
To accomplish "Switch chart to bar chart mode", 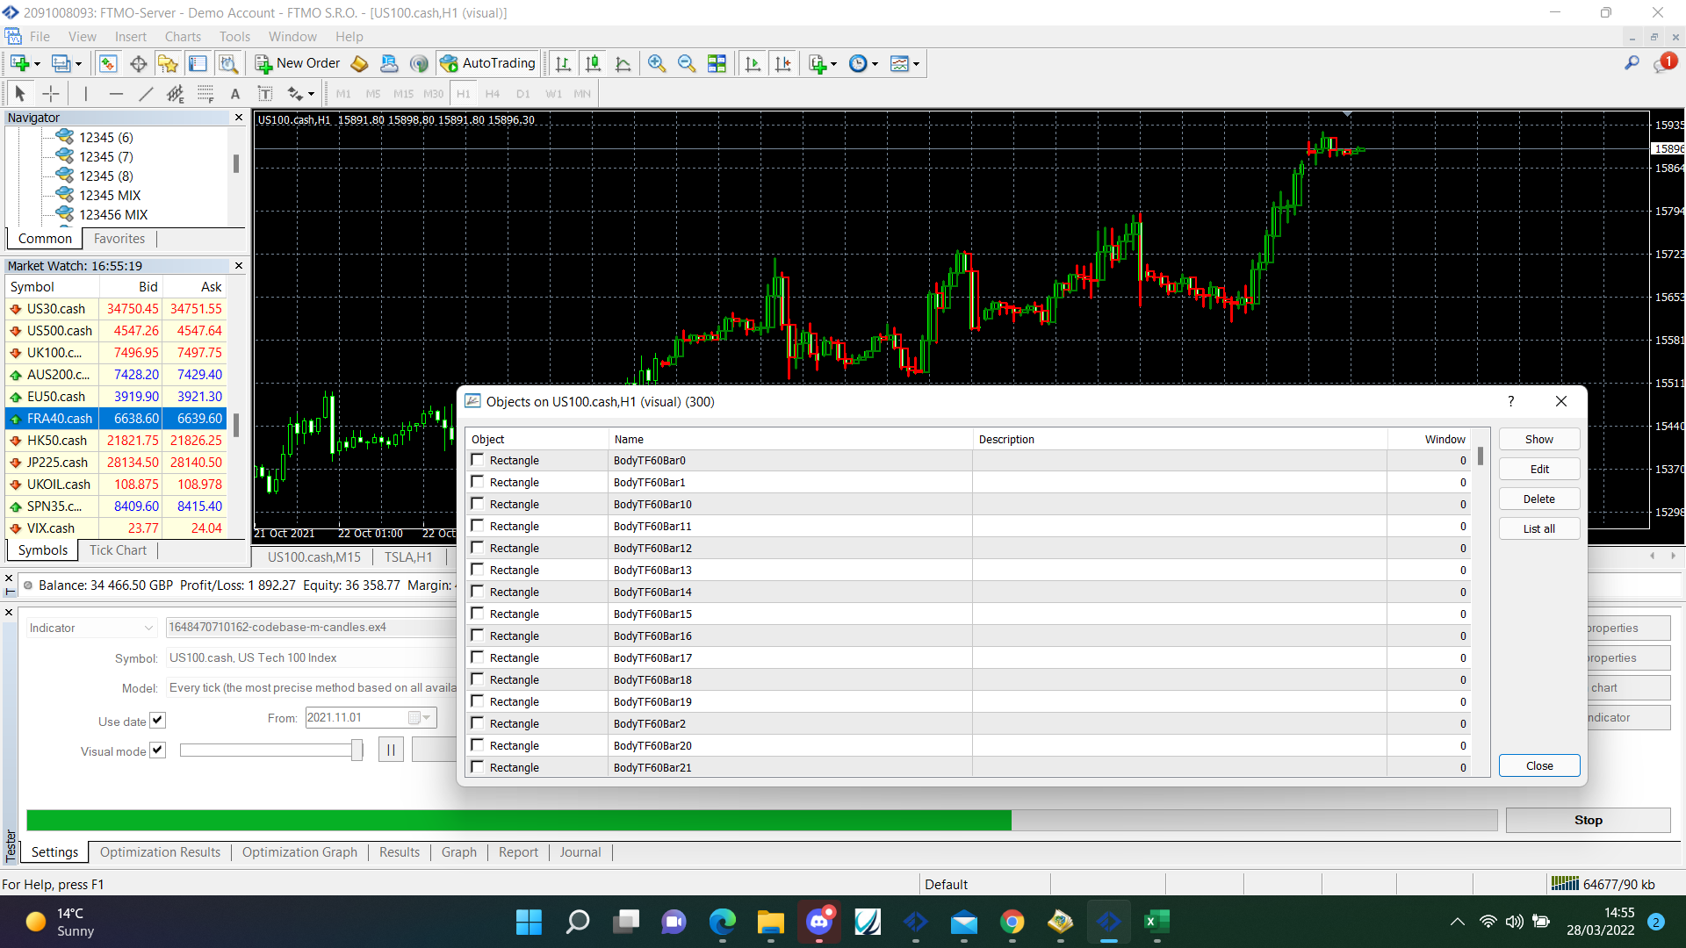I will coord(564,63).
